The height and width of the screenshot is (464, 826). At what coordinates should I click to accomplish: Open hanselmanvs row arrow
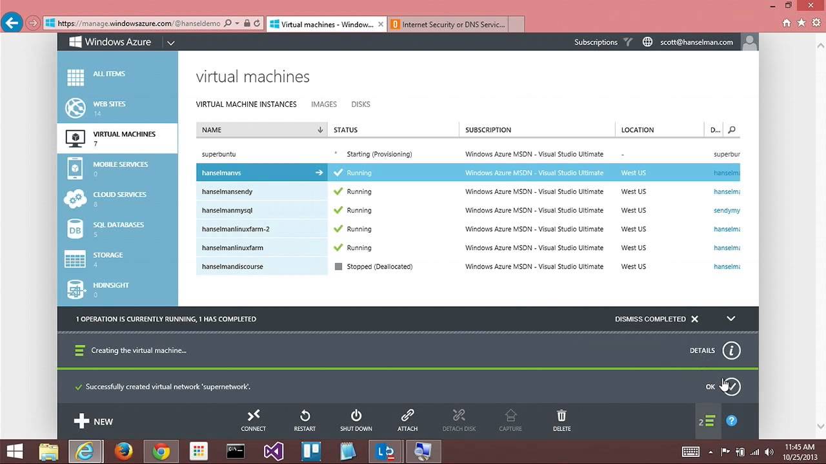point(319,173)
